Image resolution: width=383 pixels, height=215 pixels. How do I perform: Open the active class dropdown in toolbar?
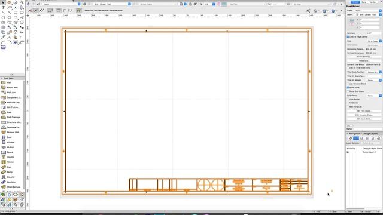pyautogui.click(x=62, y=4)
